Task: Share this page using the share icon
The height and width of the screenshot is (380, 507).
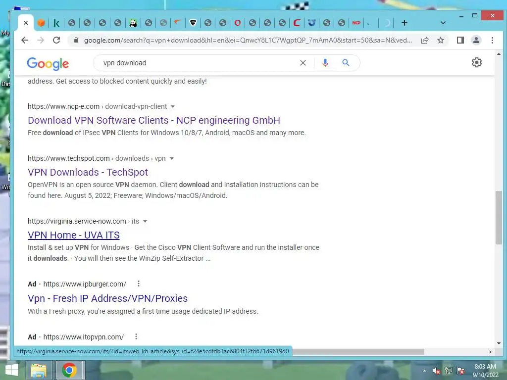Action: 425,40
